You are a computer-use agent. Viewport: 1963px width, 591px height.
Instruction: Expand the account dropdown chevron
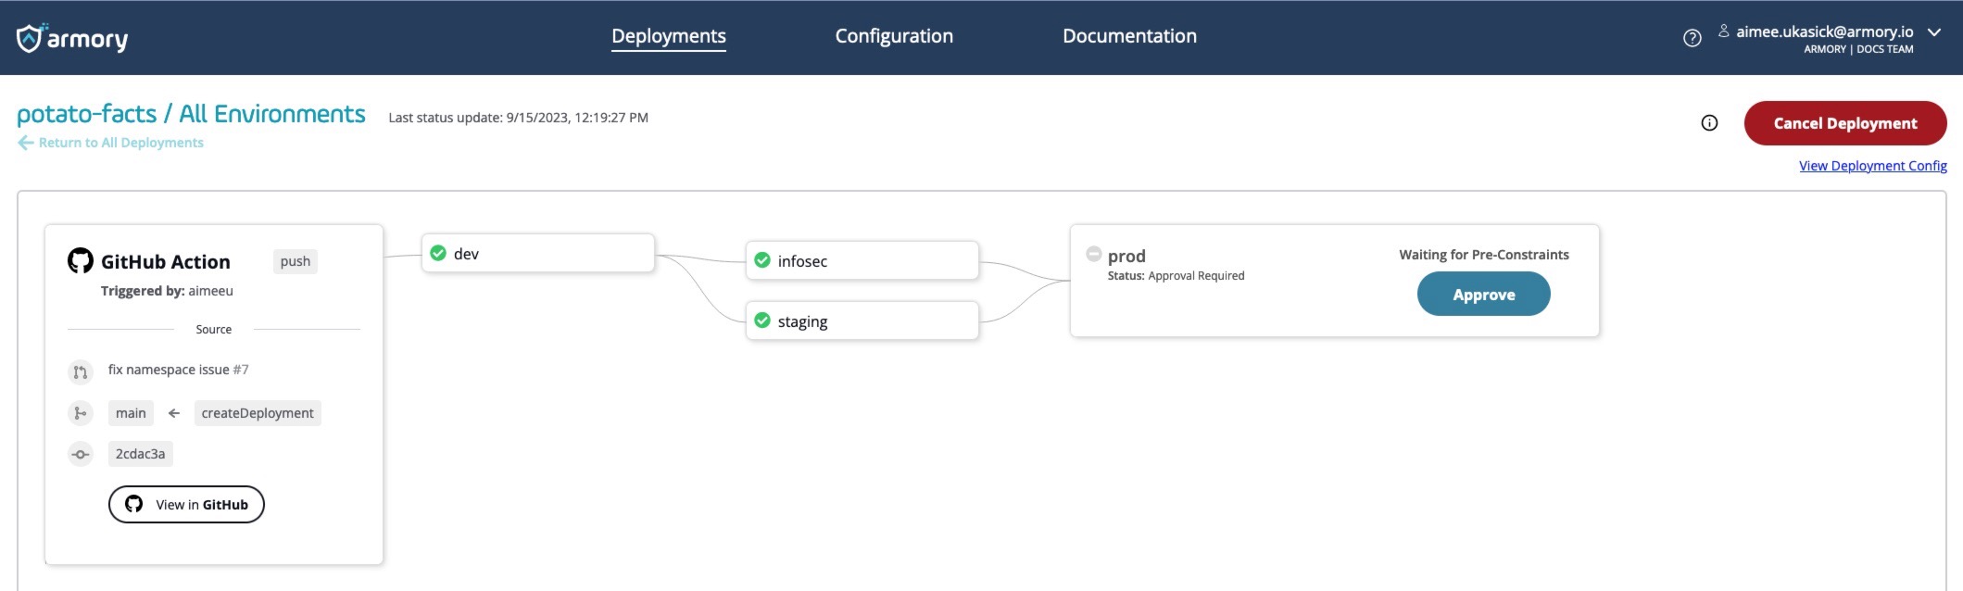(x=1934, y=31)
